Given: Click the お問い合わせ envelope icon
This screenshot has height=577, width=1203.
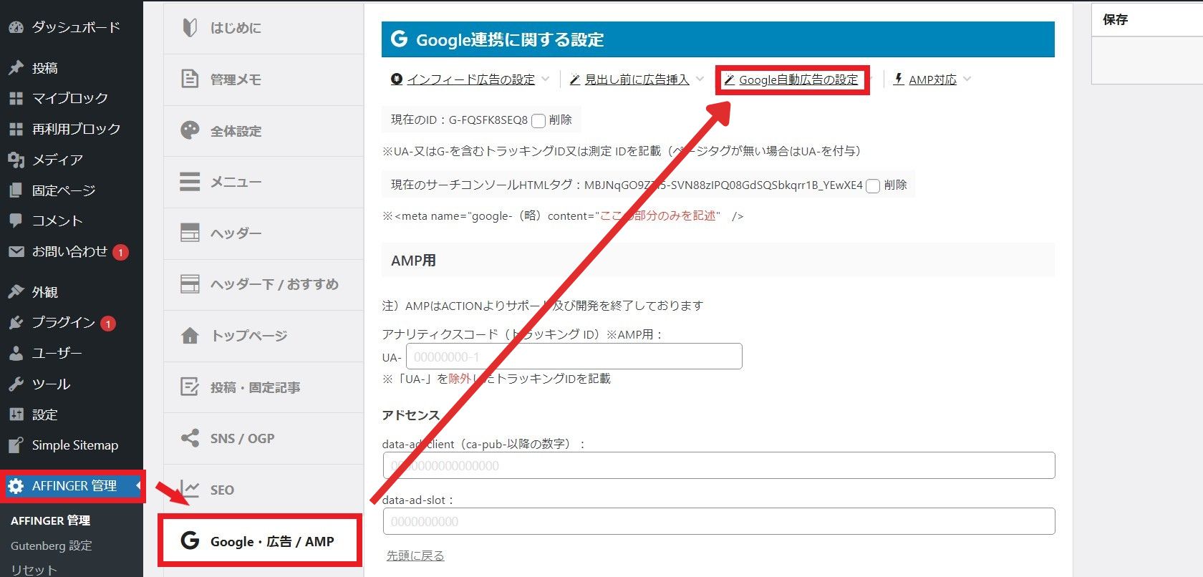Looking at the screenshot, I should (16, 251).
